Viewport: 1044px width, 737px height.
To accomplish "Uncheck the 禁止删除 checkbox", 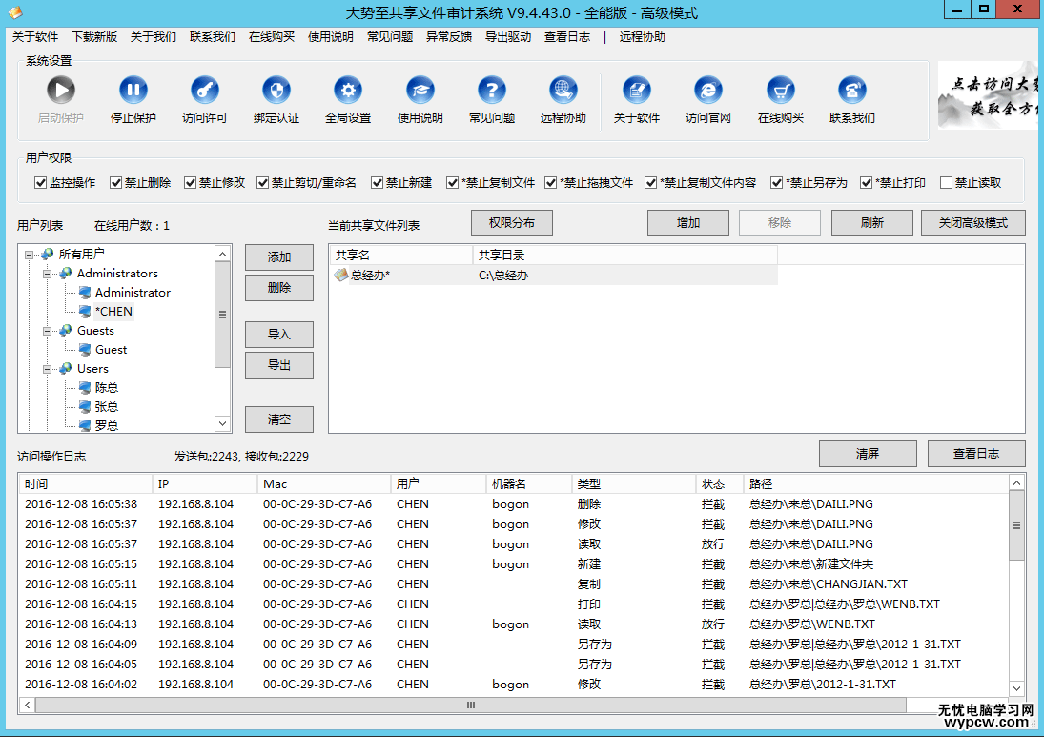I will coord(116,183).
